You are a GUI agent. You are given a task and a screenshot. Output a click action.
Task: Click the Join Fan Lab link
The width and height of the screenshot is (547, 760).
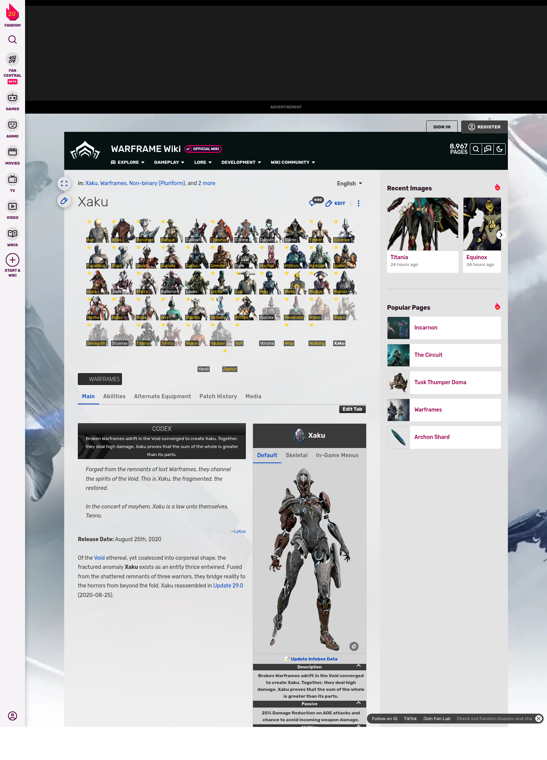[436, 719]
